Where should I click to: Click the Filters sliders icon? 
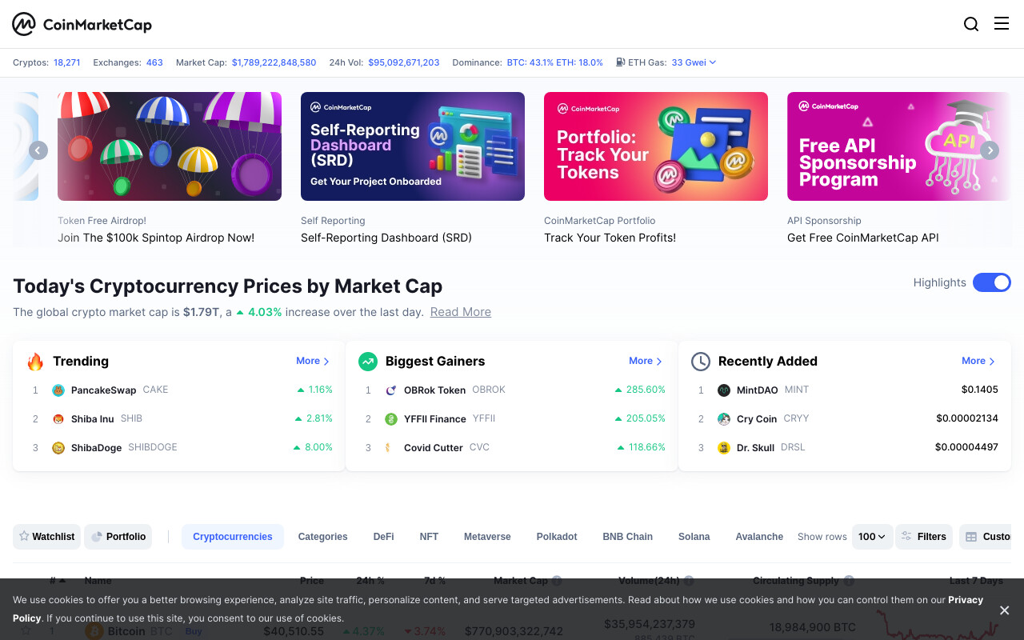(x=907, y=537)
